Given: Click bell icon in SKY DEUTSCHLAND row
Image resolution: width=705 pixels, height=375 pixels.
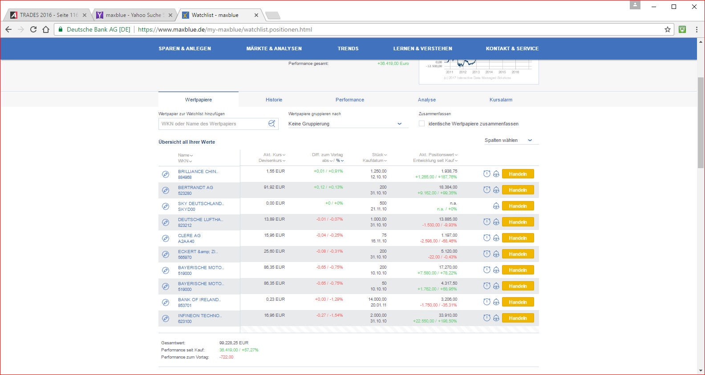Looking at the screenshot, I should pos(496,206).
